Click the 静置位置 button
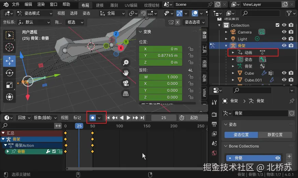This screenshot has width=298, height=178. [x=275, y=135]
